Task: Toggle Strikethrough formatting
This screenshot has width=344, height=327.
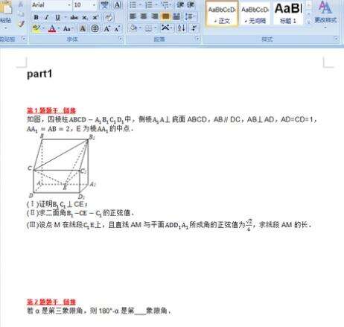Action: point(74,17)
